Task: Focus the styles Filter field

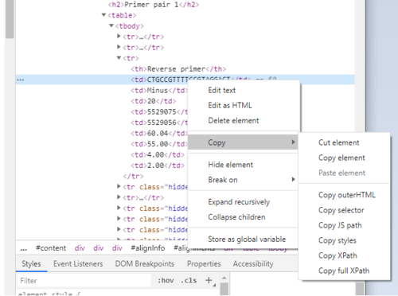Action: [x=84, y=281]
